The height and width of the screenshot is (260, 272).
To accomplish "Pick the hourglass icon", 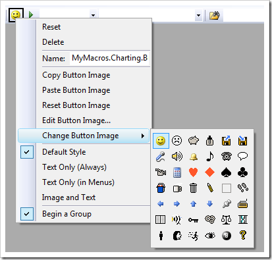I will click(243, 219).
